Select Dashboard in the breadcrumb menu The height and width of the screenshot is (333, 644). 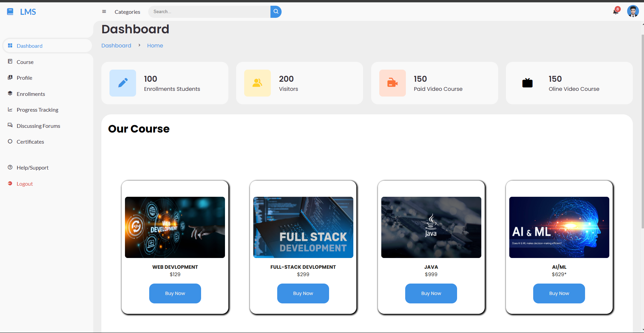point(116,45)
